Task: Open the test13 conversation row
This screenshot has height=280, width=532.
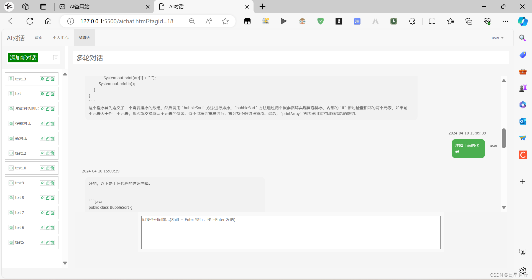Action: (x=32, y=79)
